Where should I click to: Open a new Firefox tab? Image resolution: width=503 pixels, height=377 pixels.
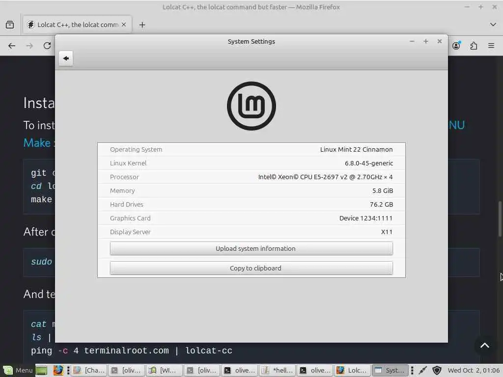tap(142, 25)
